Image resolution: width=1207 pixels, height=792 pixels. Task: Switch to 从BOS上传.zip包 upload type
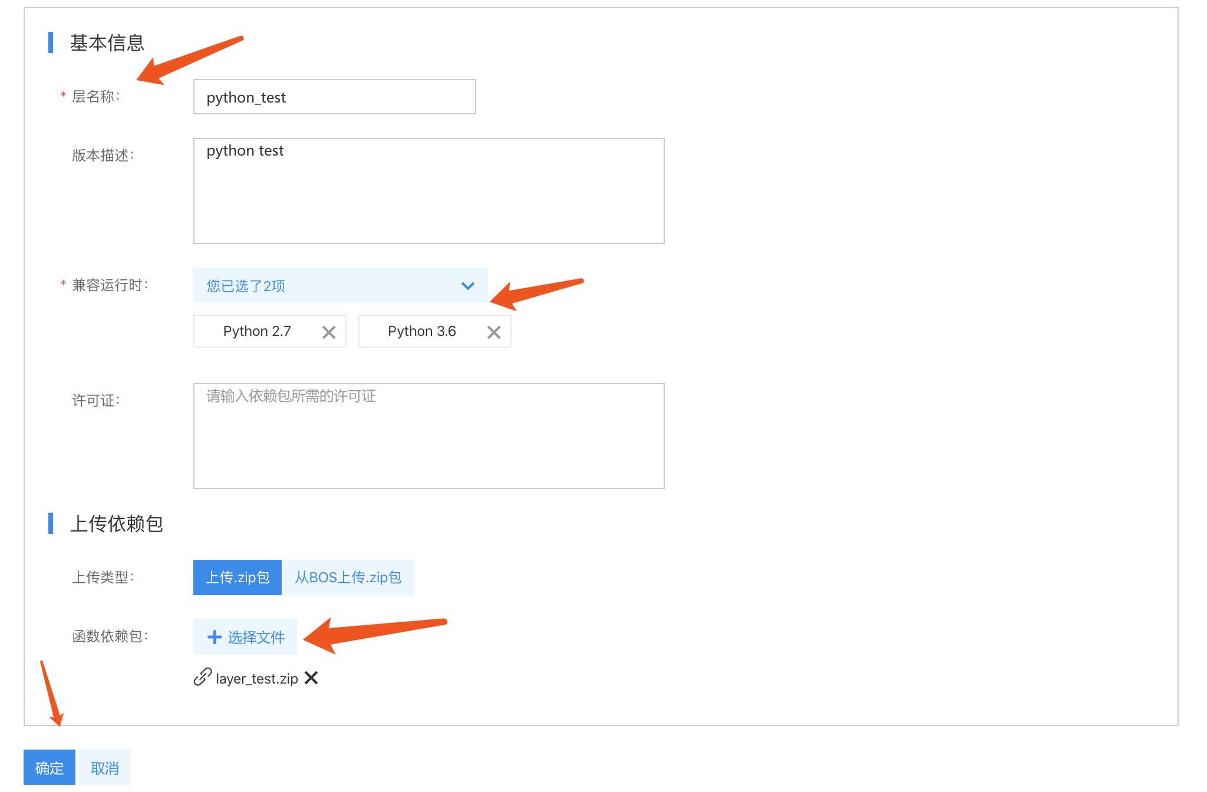click(x=348, y=577)
